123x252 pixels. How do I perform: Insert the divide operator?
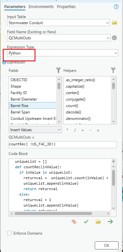75,130
